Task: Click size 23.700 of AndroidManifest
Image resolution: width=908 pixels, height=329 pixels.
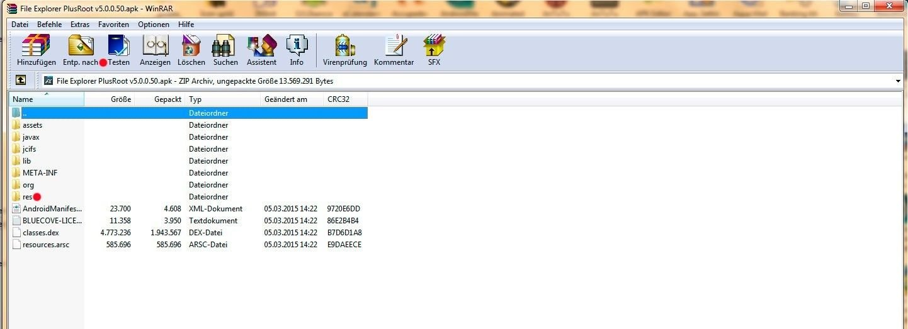Action: coord(120,209)
